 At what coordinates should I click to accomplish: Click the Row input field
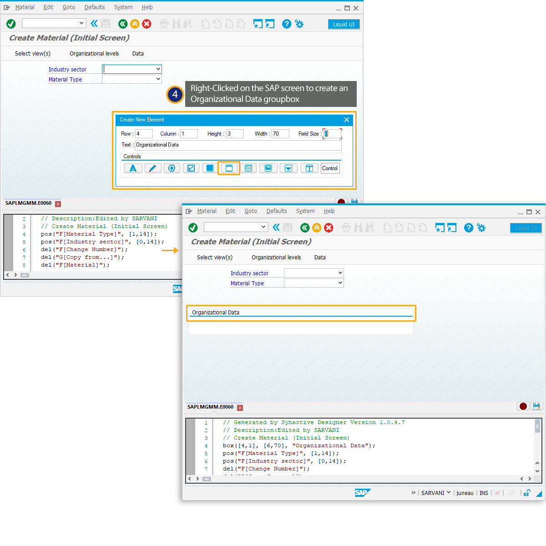[x=144, y=134]
